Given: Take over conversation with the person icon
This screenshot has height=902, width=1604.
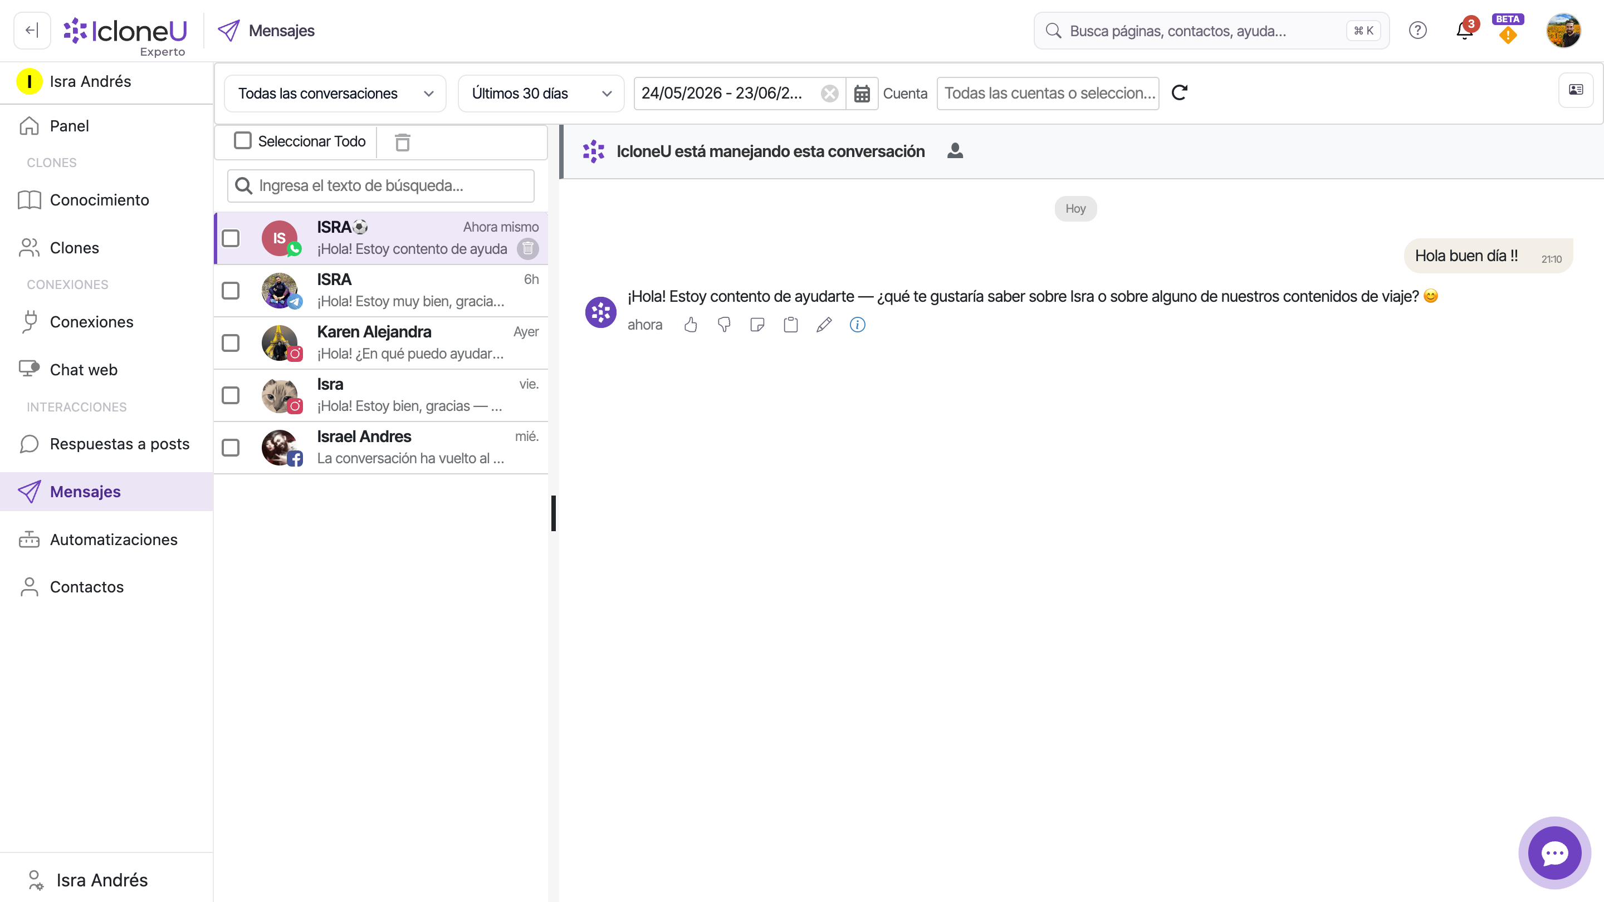Looking at the screenshot, I should pos(955,151).
